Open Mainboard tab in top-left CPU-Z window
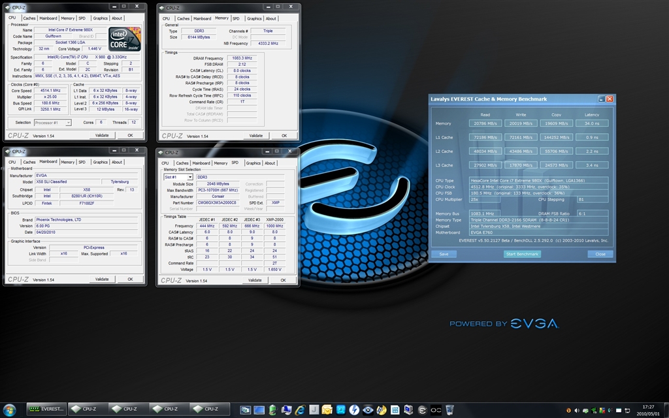 (48, 18)
